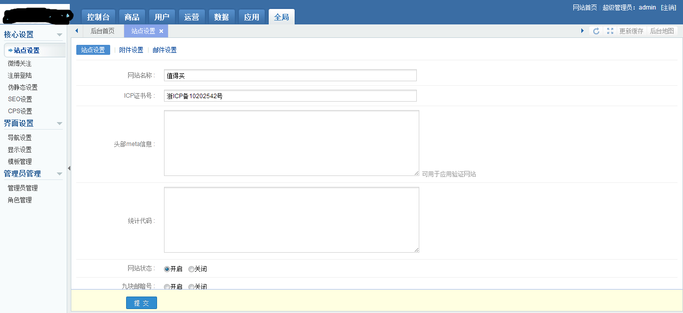This screenshot has height=313, width=683.
Task: Select 开启 for 九块邮暗号
Action: tap(167, 287)
